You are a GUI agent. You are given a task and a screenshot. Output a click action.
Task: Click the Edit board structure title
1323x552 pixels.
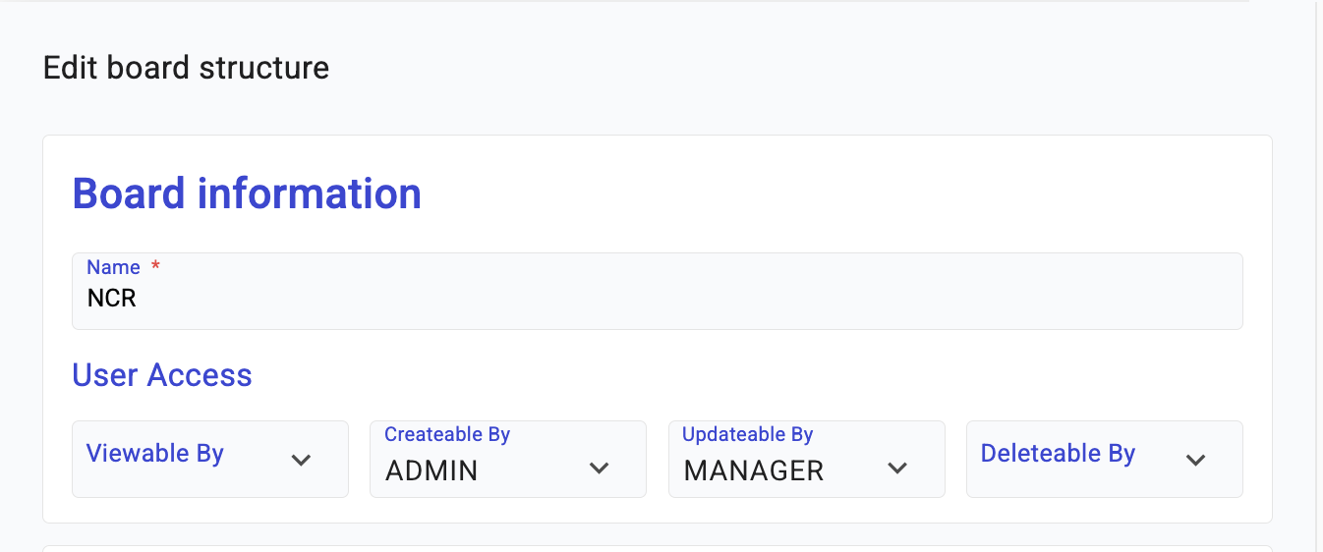[x=187, y=68]
